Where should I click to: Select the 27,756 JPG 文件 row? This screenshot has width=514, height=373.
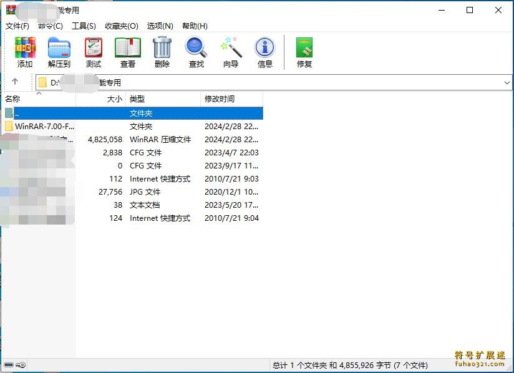(133, 191)
